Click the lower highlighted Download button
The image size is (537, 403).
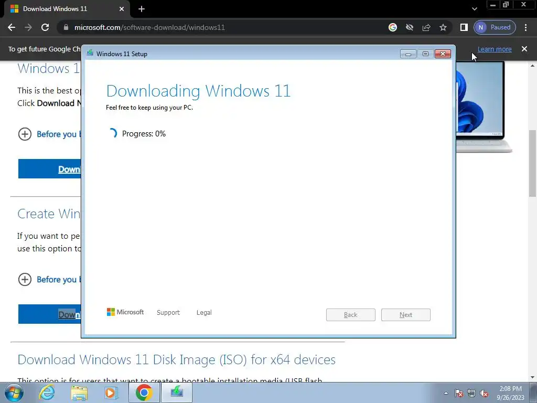50,314
